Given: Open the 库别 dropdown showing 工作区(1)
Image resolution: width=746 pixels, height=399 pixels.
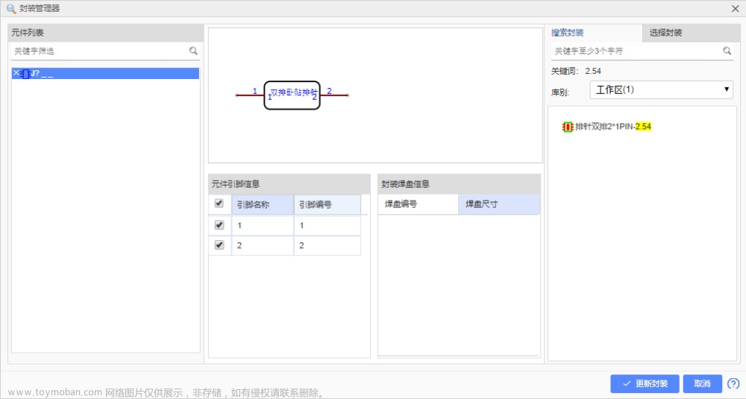Looking at the screenshot, I should (661, 90).
